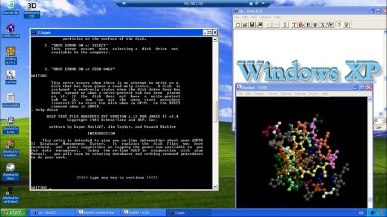Switch to RasMol - 1CRN taskbar button
Viewport: 387px width, 217px height.
[x=143, y=213]
